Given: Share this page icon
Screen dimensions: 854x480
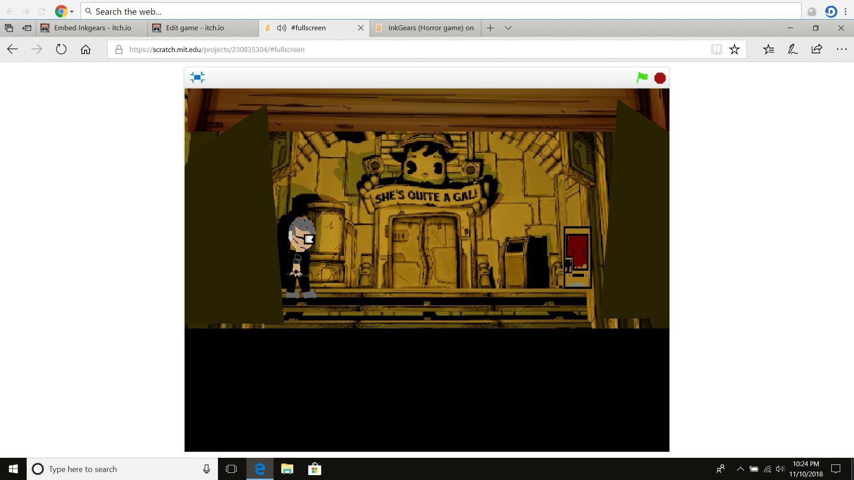Looking at the screenshot, I should [x=817, y=49].
